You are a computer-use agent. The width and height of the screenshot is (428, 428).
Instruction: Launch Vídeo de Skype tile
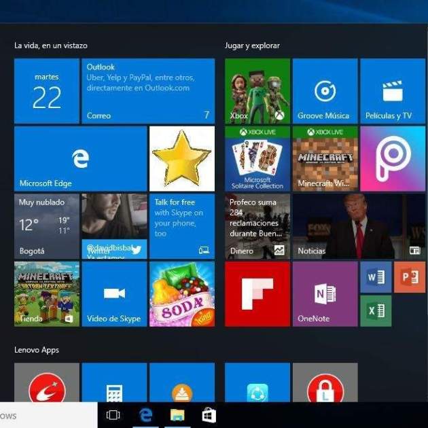tap(114, 294)
